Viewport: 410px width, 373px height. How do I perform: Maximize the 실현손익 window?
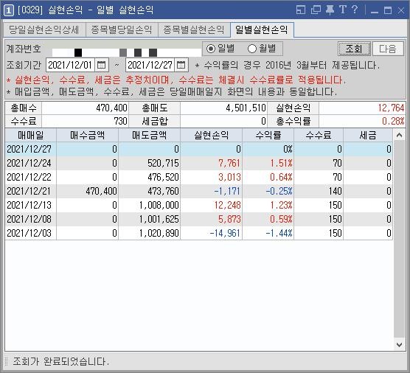388,10
